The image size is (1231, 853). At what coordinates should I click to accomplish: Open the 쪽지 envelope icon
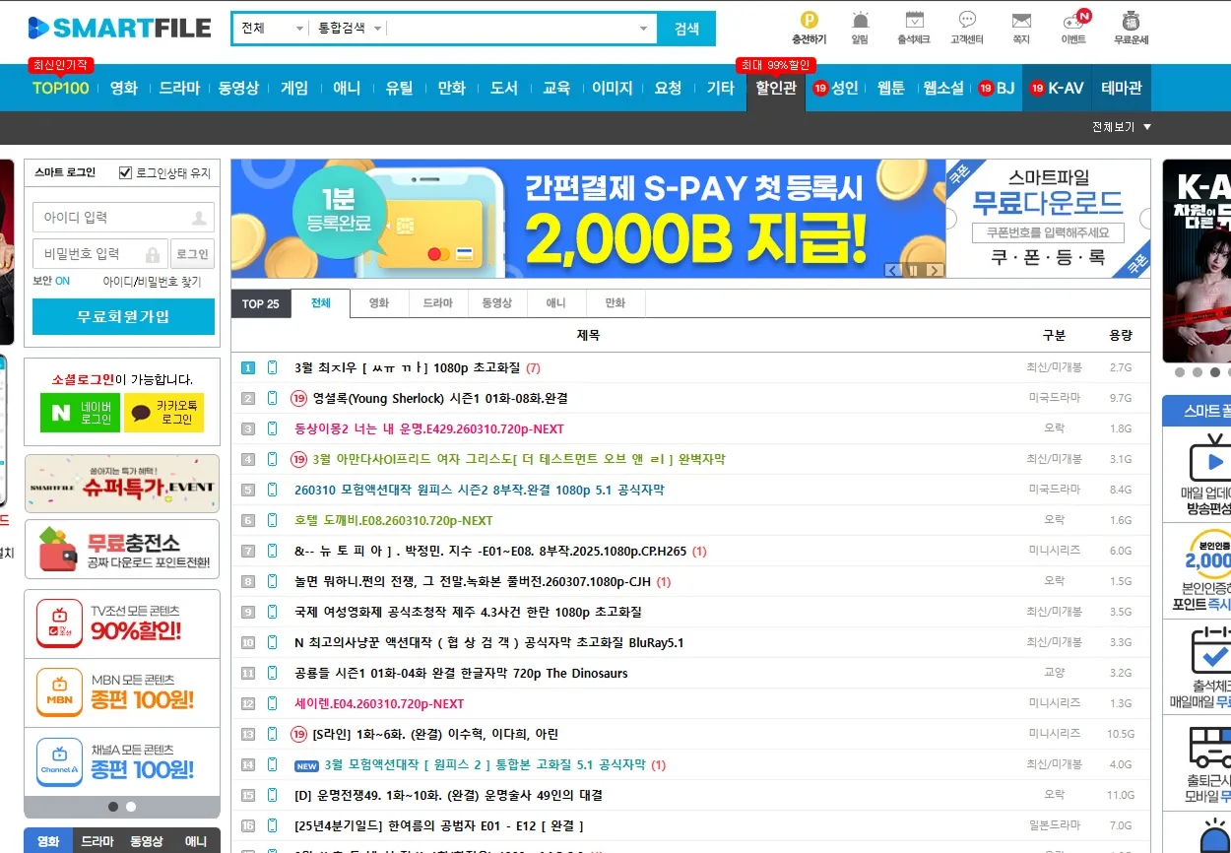1021,20
